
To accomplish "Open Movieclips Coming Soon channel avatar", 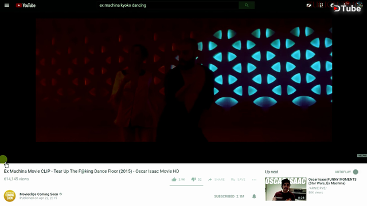I will click(x=10, y=196).
